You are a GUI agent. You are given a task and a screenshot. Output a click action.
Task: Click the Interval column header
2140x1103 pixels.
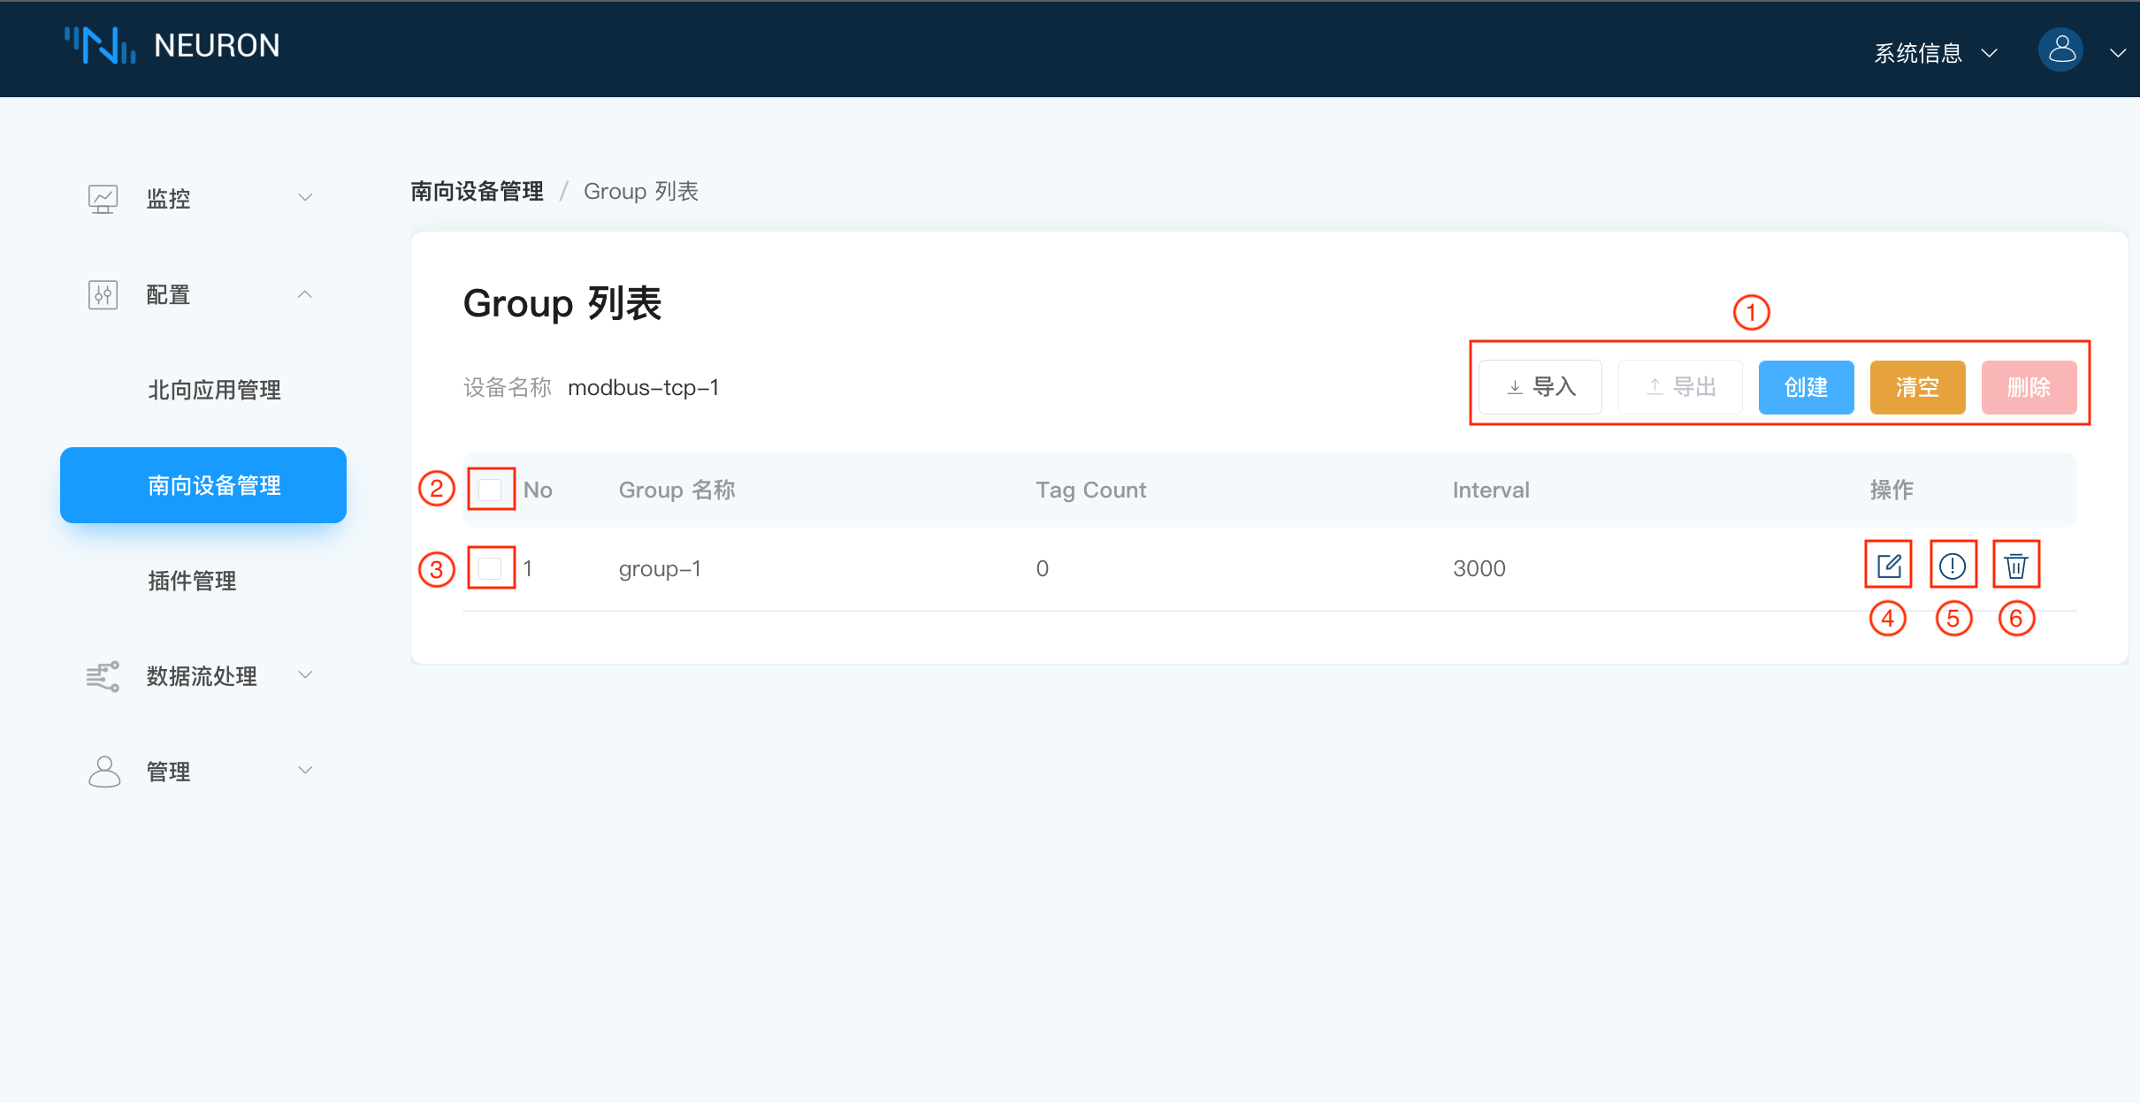(1491, 490)
